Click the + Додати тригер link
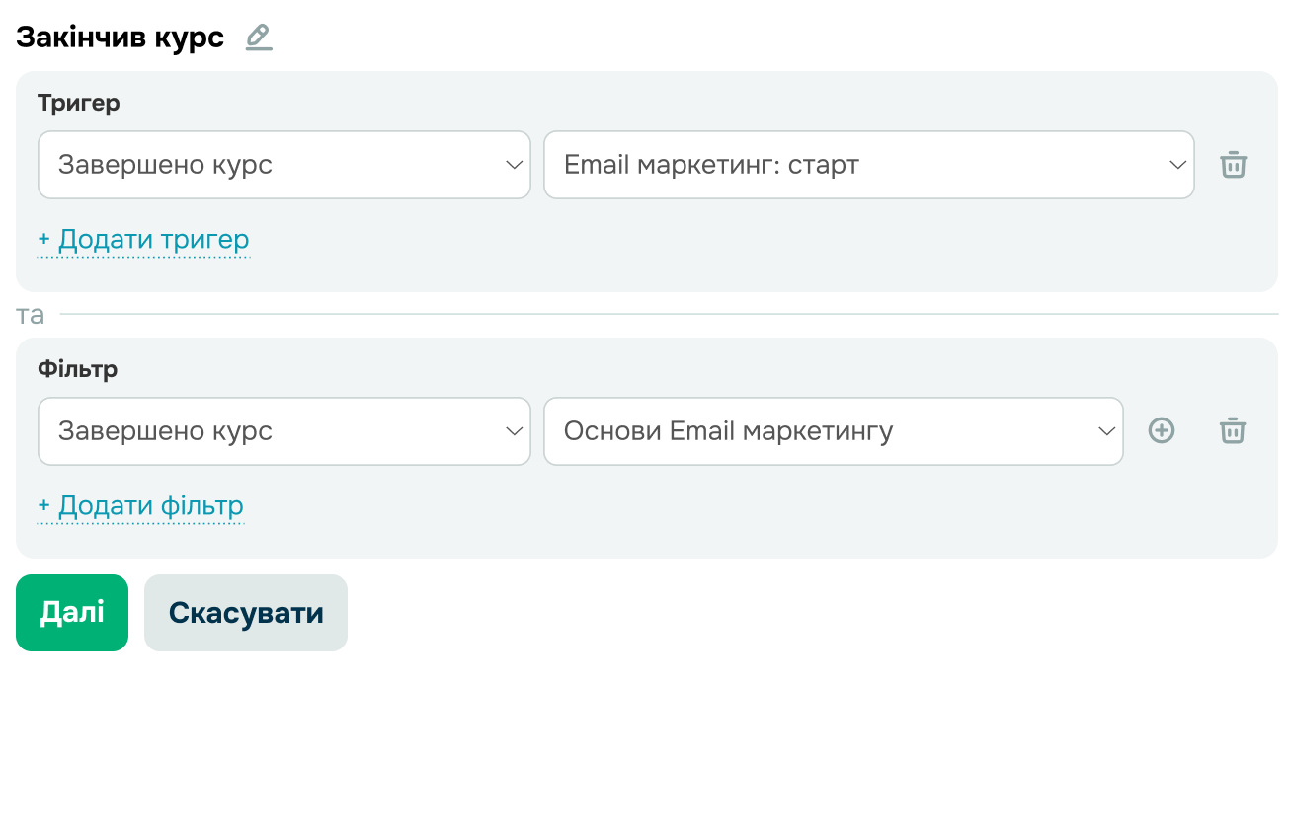 143,240
